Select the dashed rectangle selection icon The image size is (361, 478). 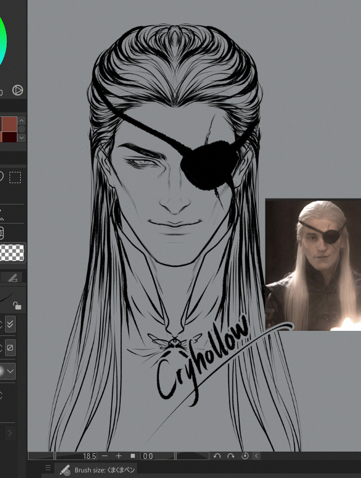15,177
